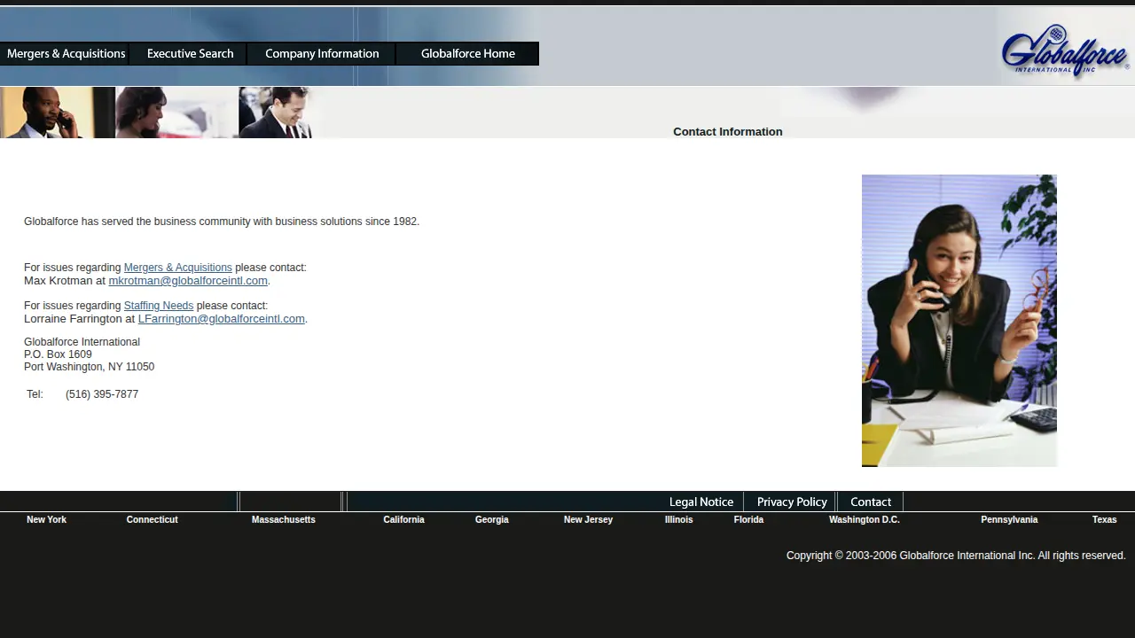Choose the California office link
Viewport: 1135px width, 638px height.
point(403,520)
